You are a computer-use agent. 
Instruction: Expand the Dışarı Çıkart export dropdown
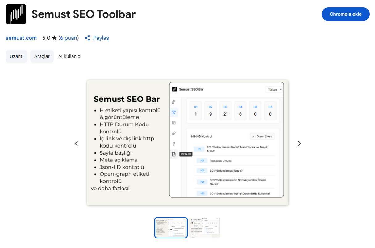click(262, 136)
